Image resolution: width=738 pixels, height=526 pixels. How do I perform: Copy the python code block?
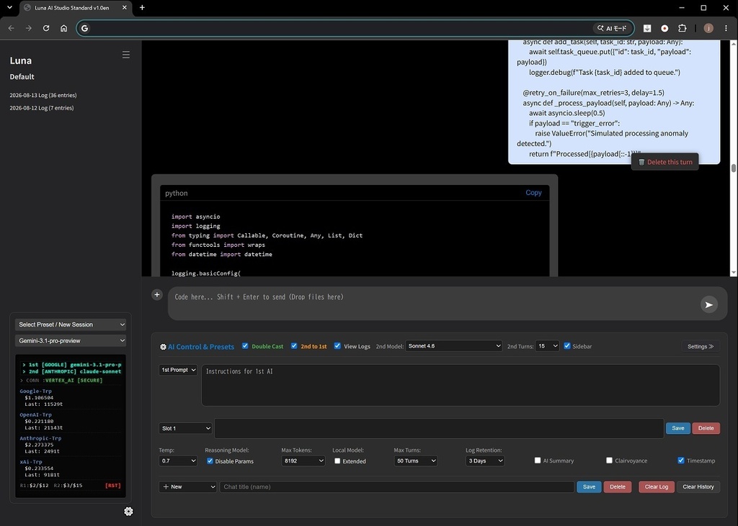coord(533,193)
